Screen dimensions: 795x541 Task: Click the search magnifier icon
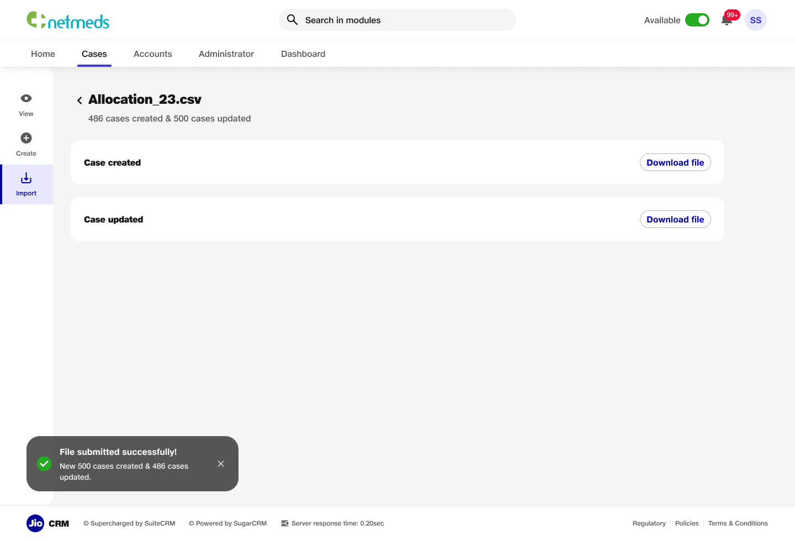293,20
